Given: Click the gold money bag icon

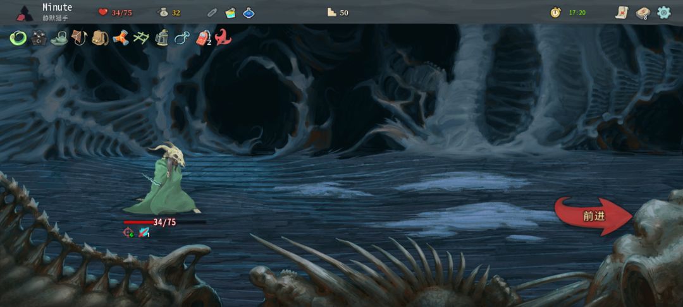Looking at the screenshot, I should click(163, 13).
